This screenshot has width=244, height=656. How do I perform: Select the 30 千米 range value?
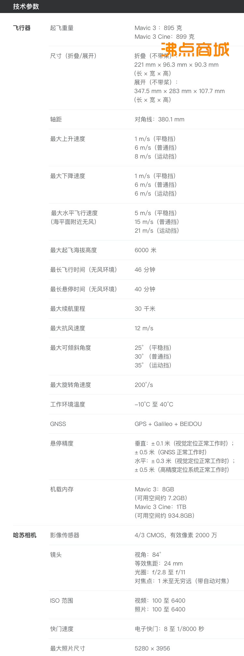[x=145, y=309]
